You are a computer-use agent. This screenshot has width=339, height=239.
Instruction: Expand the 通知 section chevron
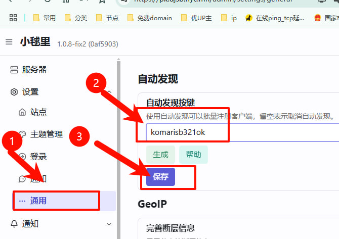tap(109, 224)
